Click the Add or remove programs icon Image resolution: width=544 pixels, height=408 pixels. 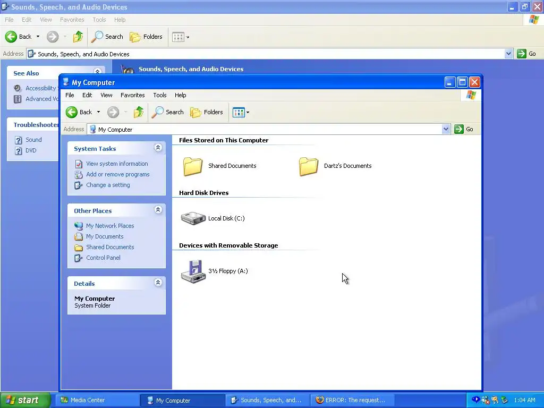[79, 175]
